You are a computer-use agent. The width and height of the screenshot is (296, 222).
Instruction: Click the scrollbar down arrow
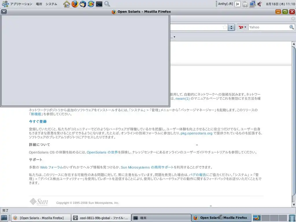point(294,205)
